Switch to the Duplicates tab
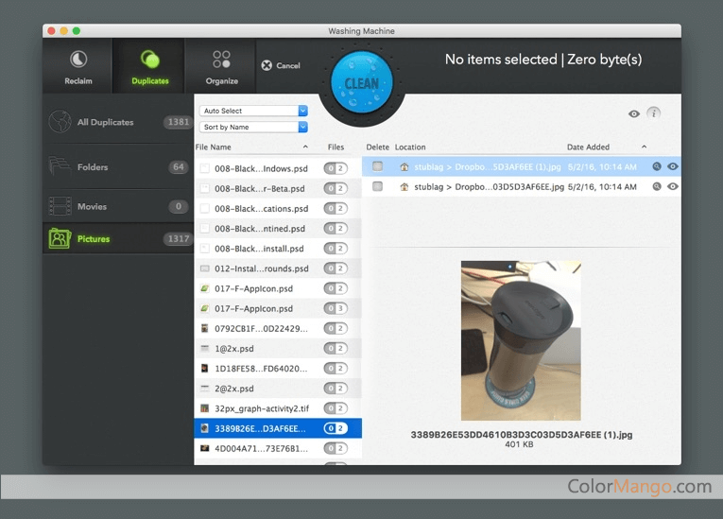 click(x=150, y=66)
